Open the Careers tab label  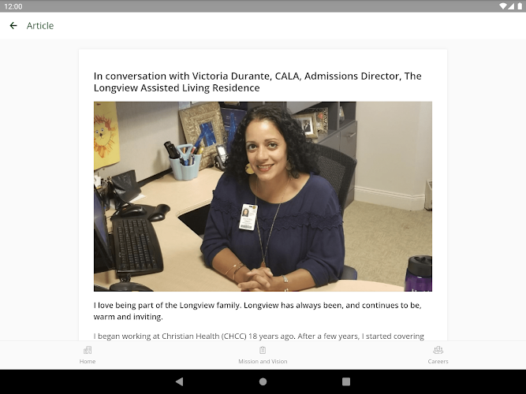[438, 362]
